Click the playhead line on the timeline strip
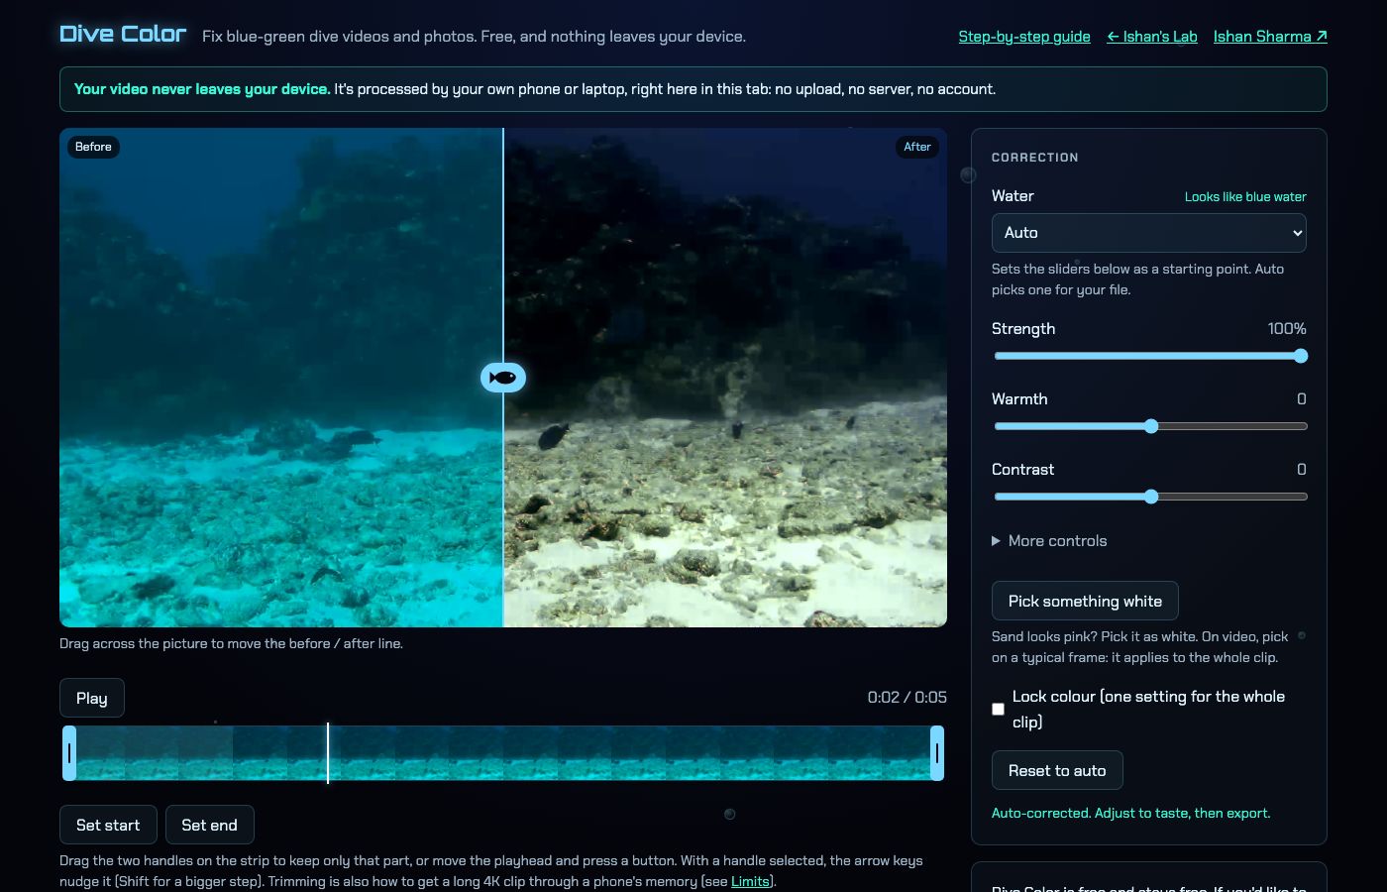 328,753
